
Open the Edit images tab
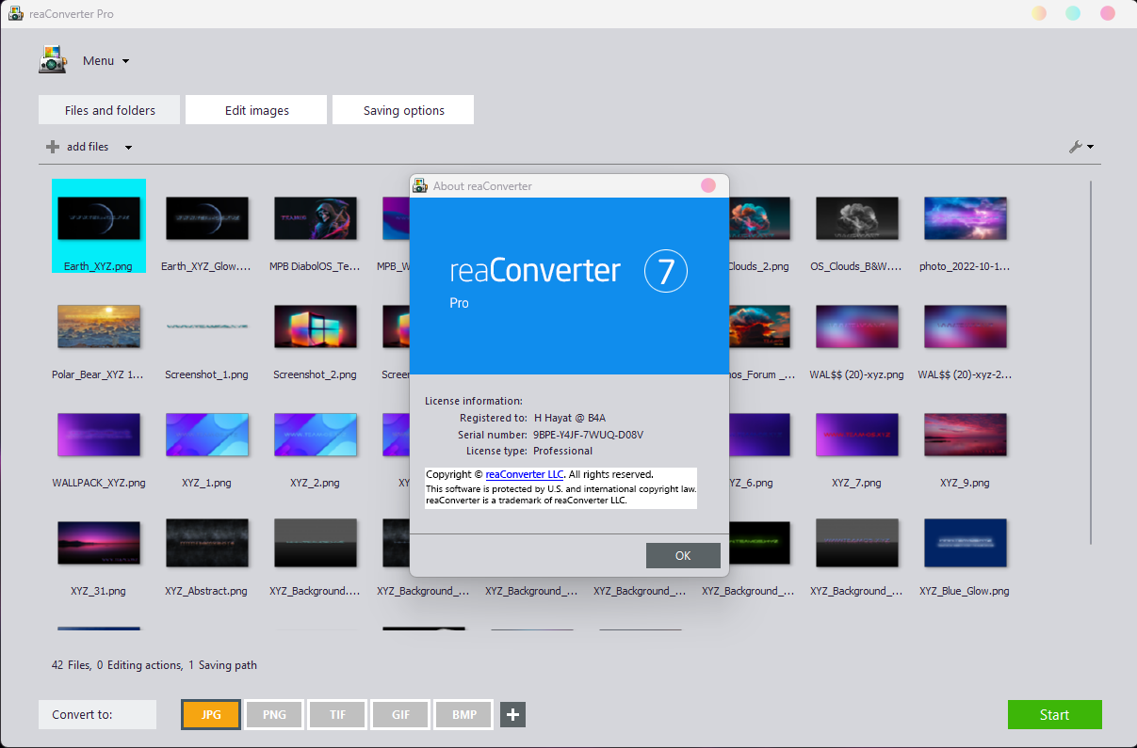(x=256, y=110)
